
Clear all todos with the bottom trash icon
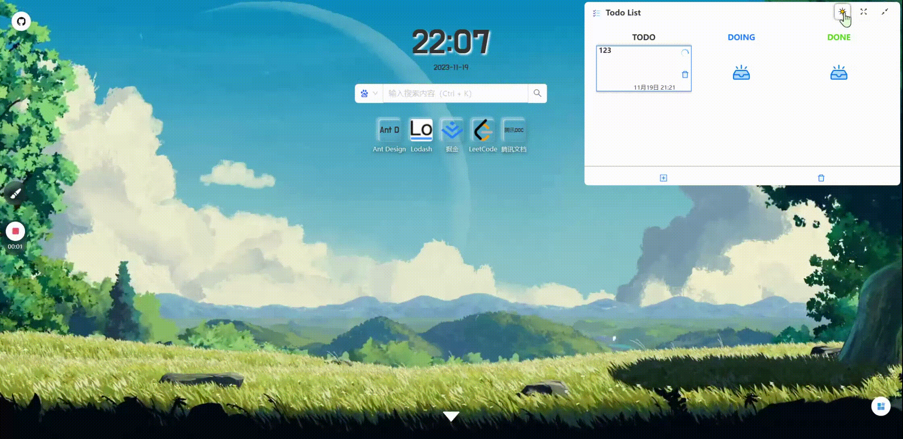[x=821, y=178]
